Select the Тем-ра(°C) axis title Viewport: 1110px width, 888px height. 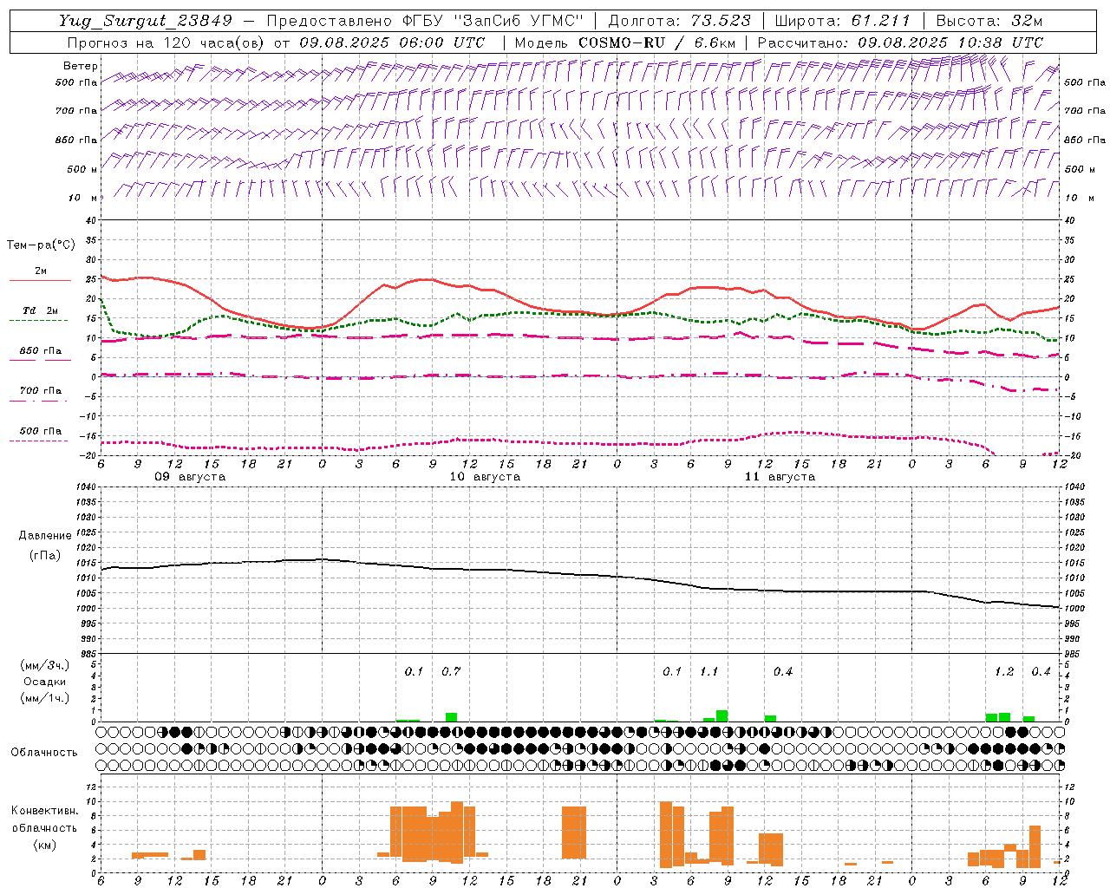tap(41, 245)
